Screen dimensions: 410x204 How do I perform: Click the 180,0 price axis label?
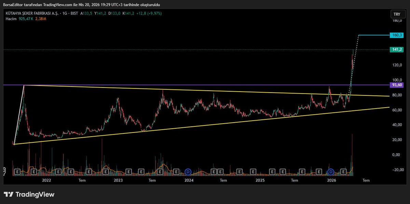pos(397,20)
